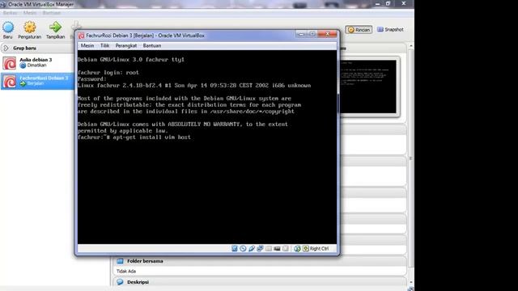The width and height of the screenshot is (518, 291).
Task: Click the Grup baru group header
Action: [37, 48]
